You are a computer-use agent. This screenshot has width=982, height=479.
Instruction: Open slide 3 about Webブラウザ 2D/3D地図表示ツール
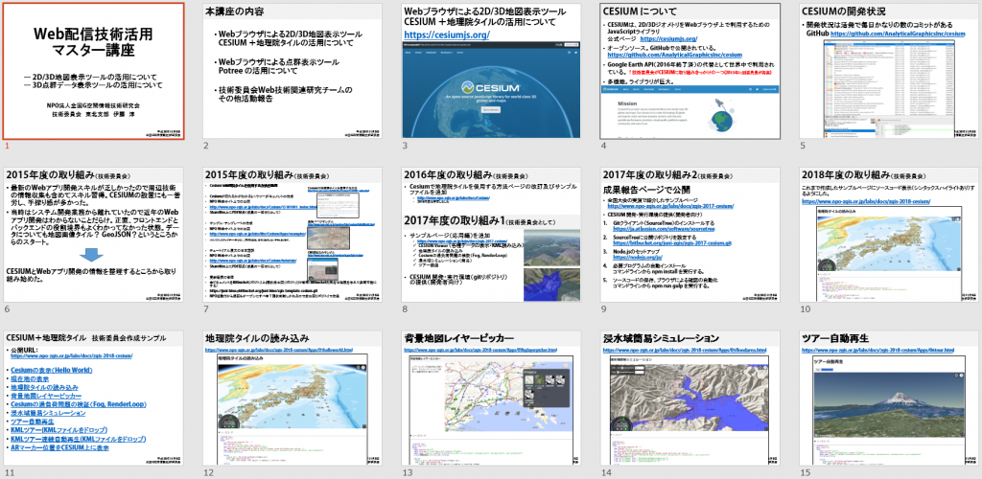click(x=491, y=71)
